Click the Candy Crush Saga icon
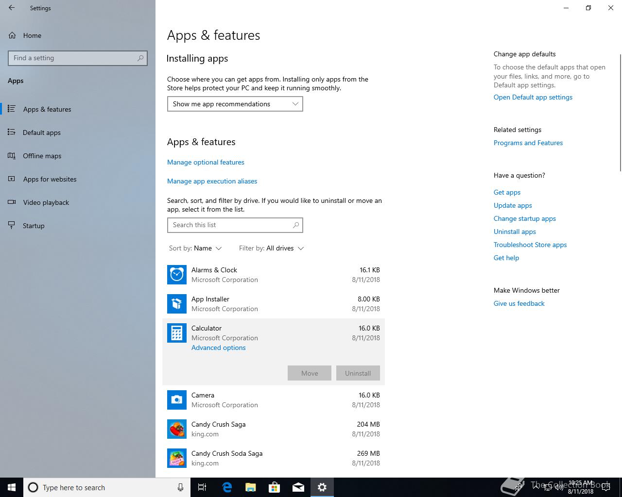622x497 pixels. tap(177, 429)
